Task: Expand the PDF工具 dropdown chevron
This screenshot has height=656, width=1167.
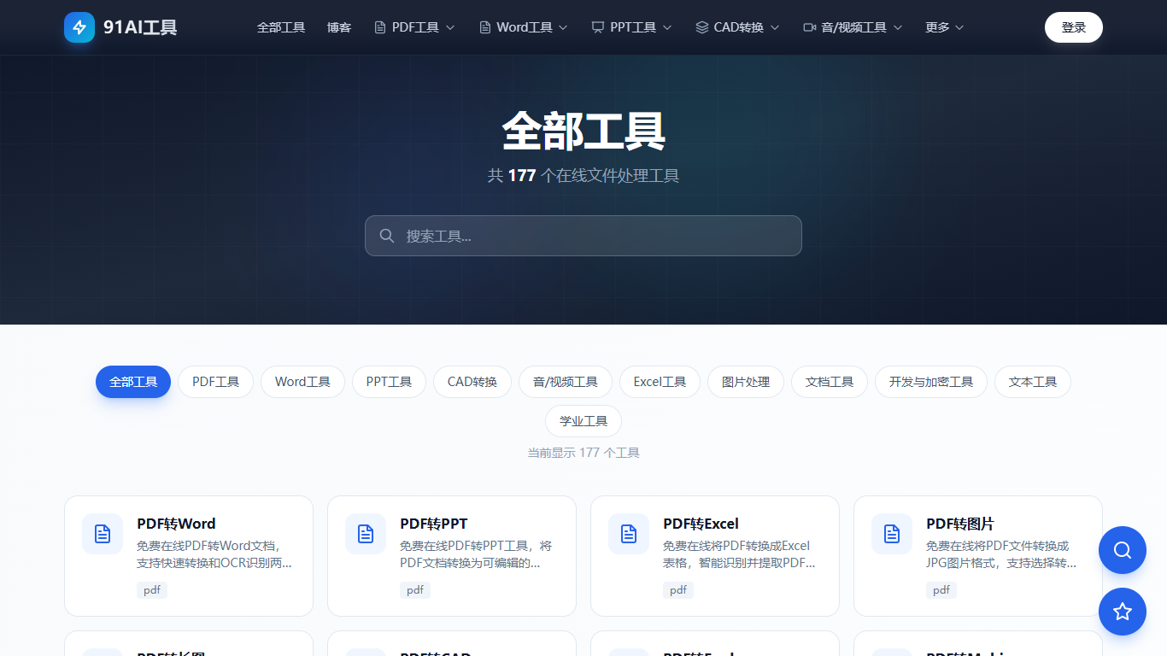Action: point(450,27)
